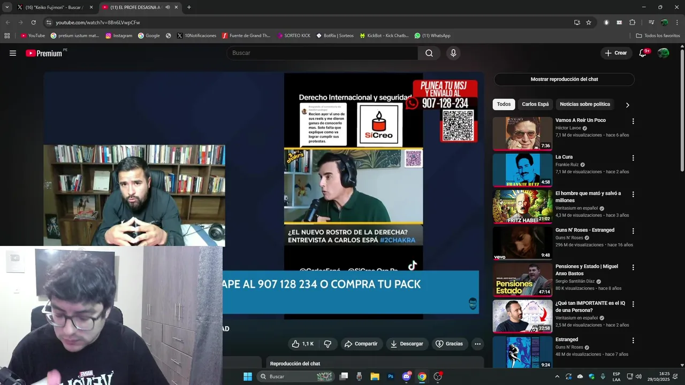
Task: Open Chrome apps grid in bookmarks bar
Action: point(7,36)
